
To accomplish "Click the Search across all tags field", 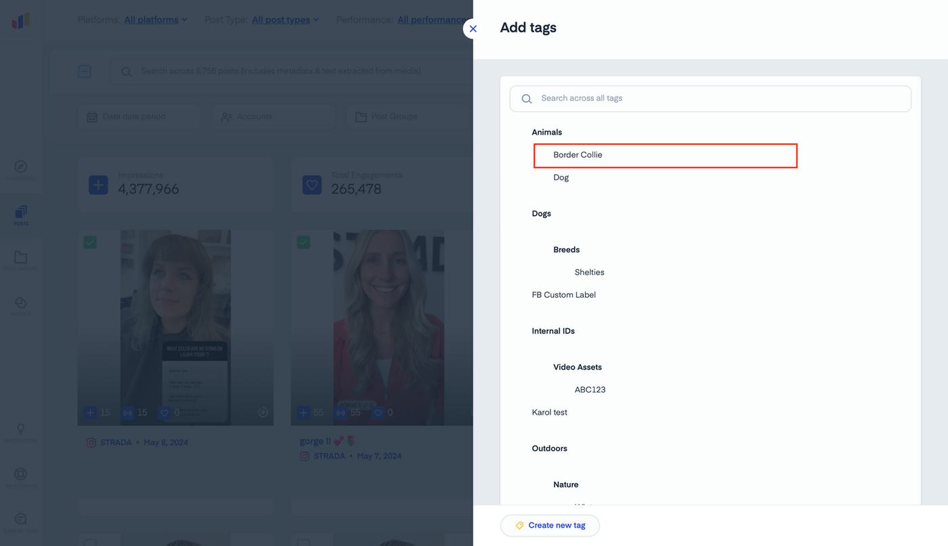I will click(710, 99).
